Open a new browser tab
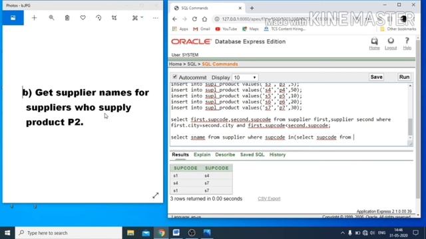The width and height of the screenshot is (426, 239). [x=252, y=8]
